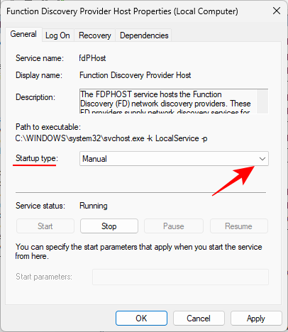The width and height of the screenshot is (288, 332).
Task: Confirm changes with the OK button
Action: 141,319
